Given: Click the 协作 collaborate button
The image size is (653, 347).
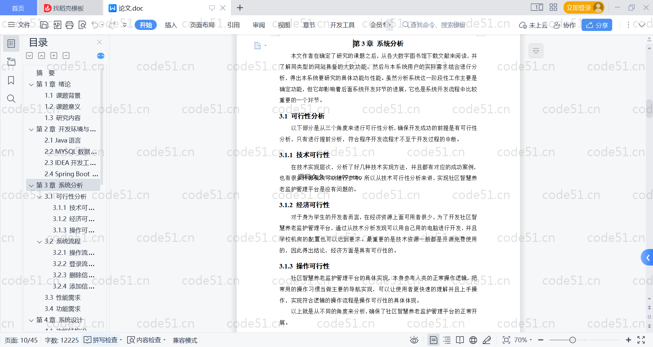Looking at the screenshot, I should [x=565, y=25].
